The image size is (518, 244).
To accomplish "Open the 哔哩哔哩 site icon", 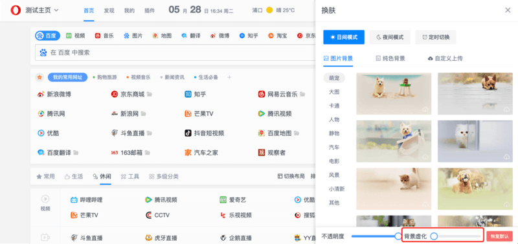I will pos(74,200).
